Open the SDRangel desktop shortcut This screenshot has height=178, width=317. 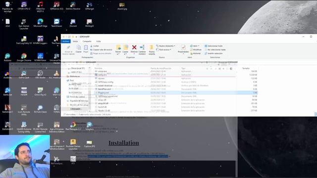tap(89, 6)
